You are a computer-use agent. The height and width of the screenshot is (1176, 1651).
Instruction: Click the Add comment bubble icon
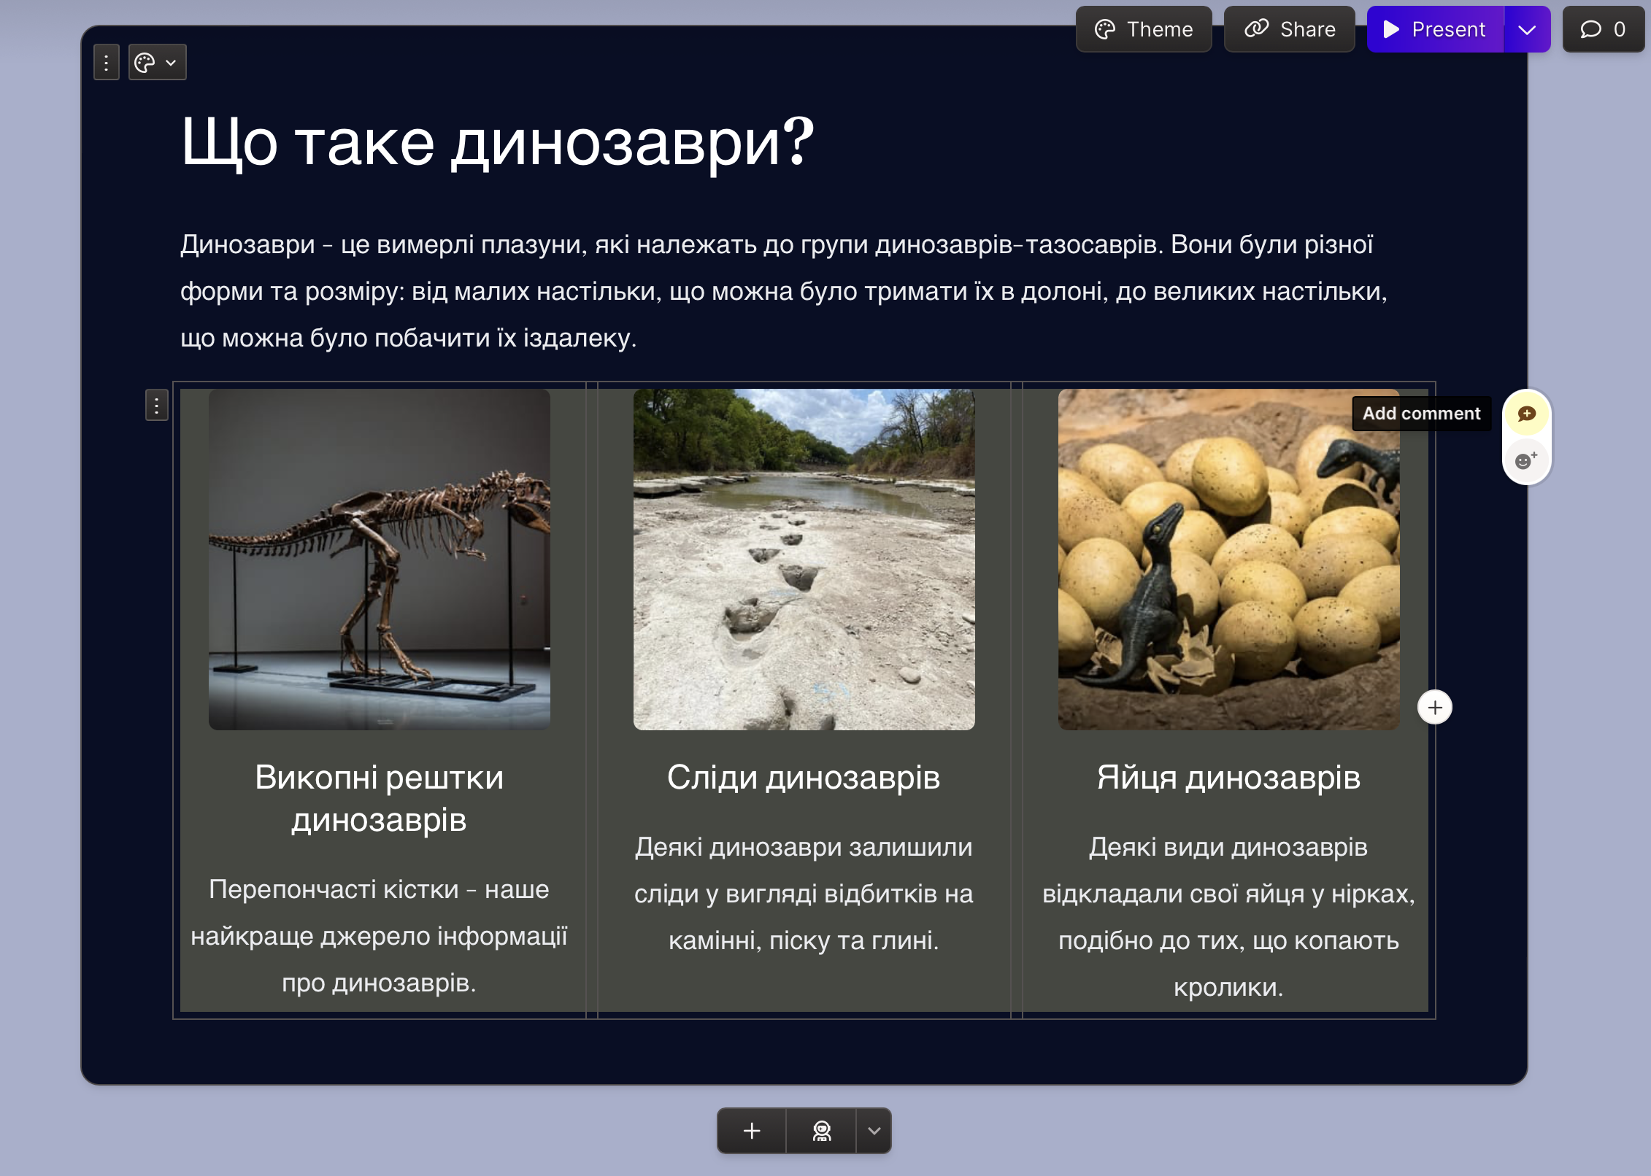(1526, 414)
